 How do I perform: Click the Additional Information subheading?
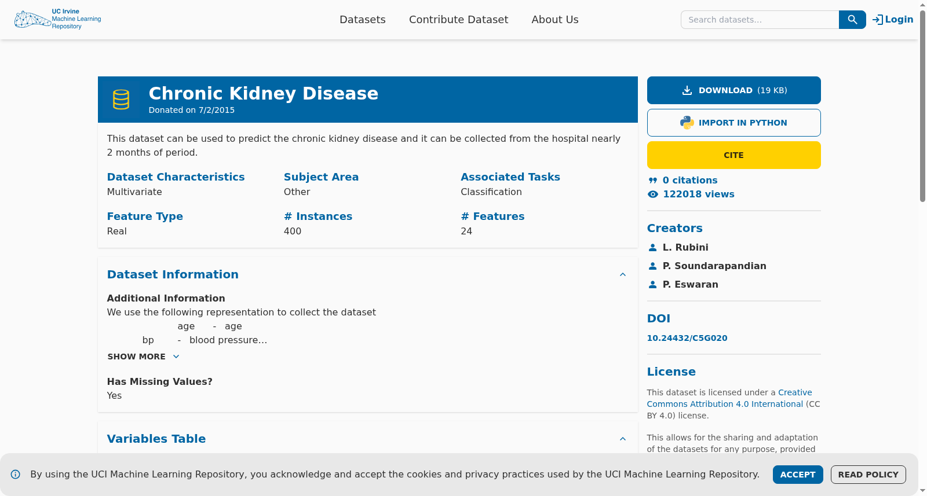click(x=166, y=299)
